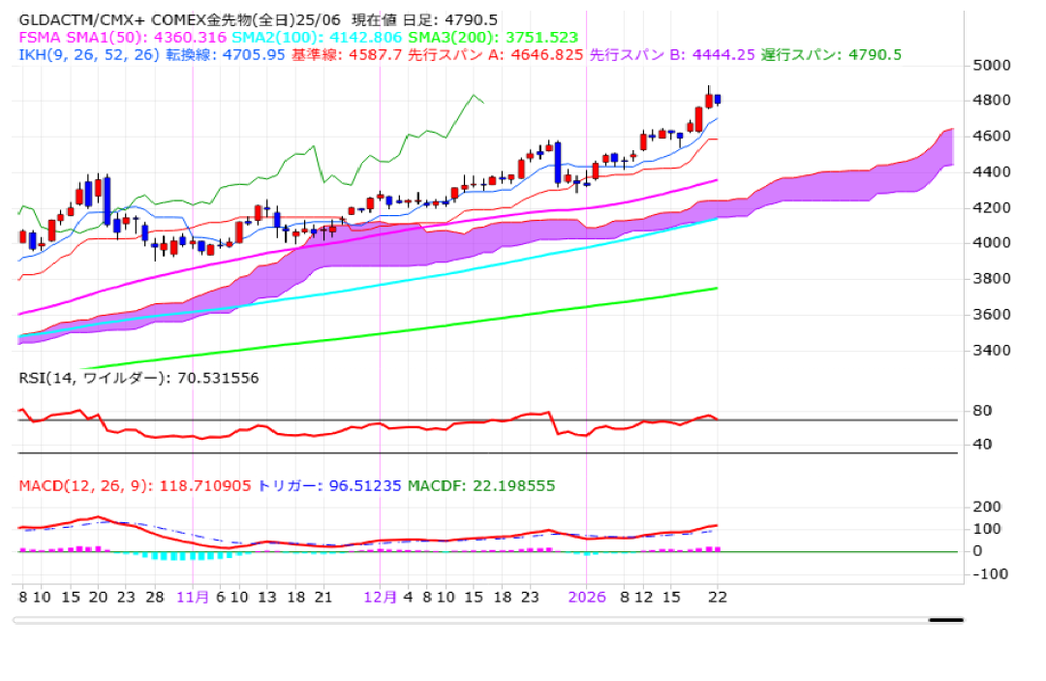Click the purple Ichimoku cloud's rightmost projected end
Image resolution: width=1046 pixels, height=681 pixels.
pos(949,146)
